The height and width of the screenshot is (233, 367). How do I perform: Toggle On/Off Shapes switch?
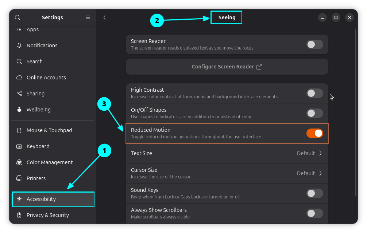(314, 113)
